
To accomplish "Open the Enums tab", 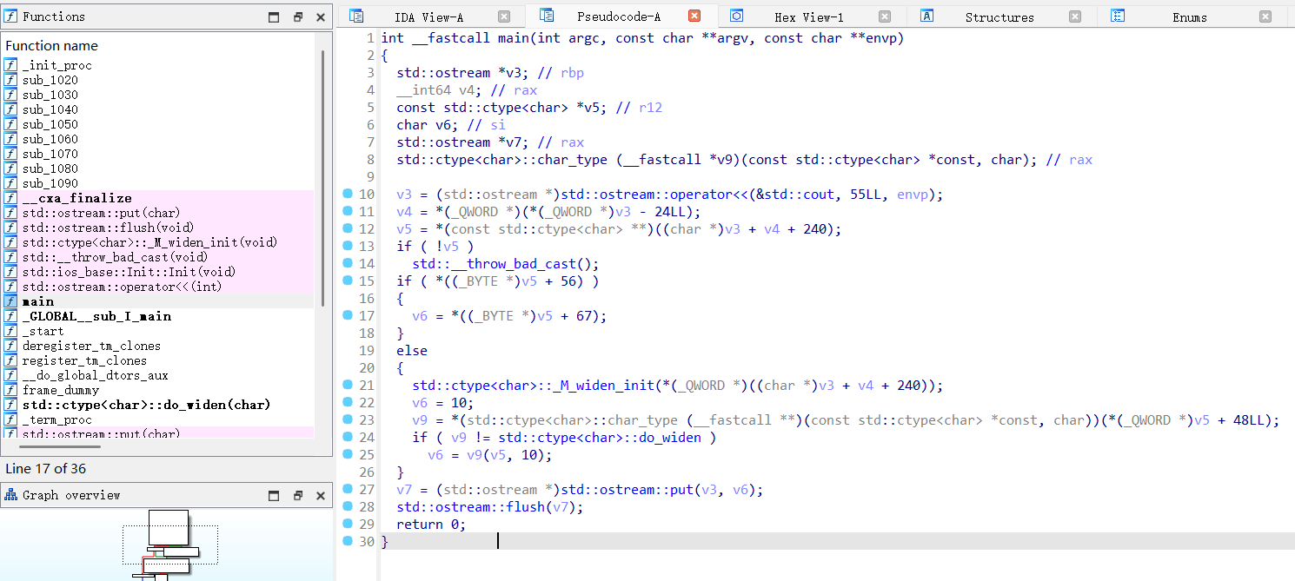I will [1189, 17].
